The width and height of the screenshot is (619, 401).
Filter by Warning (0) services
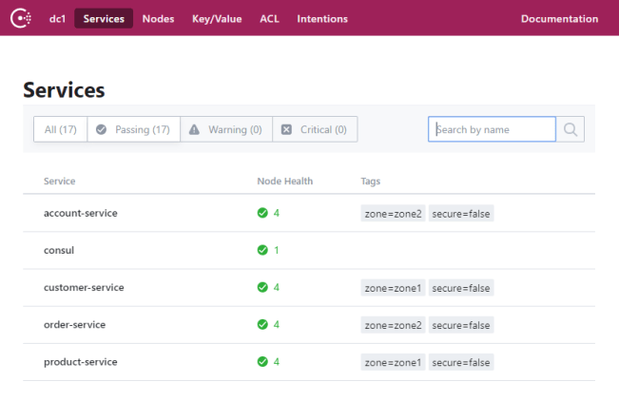point(226,129)
